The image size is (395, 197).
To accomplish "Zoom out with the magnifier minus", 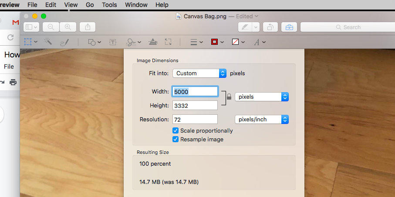I will pyautogui.click(x=51, y=27).
